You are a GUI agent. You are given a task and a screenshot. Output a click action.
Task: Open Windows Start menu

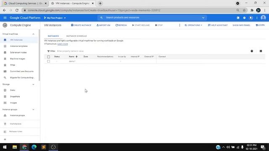5,147
